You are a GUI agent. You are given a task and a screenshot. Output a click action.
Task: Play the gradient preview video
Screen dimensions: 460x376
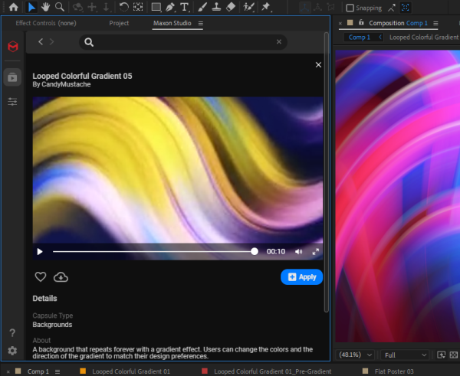click(40, 251)
